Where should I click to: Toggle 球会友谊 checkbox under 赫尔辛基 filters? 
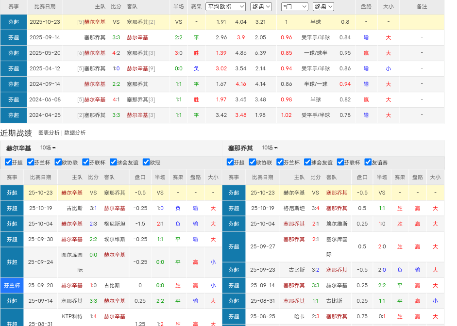114,162
